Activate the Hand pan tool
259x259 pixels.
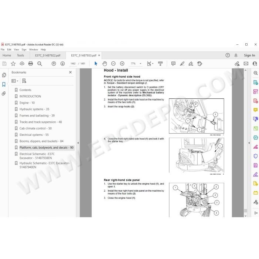[105, 64]
